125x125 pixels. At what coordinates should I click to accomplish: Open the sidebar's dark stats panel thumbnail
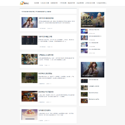coord(84,81)
